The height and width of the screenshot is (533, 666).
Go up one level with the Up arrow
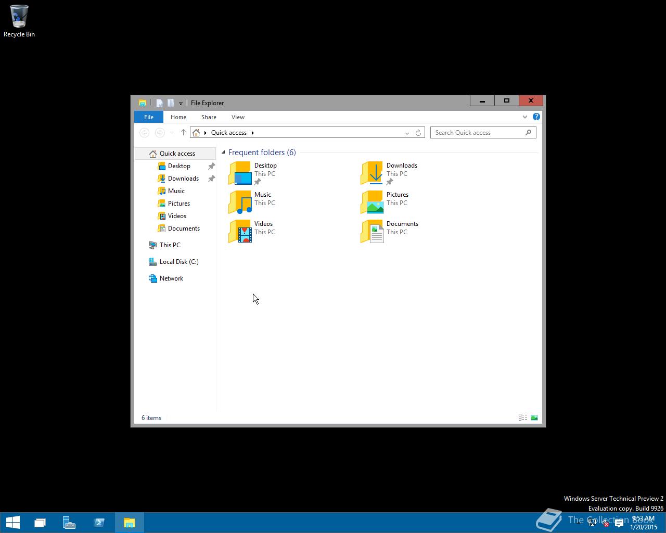click(x=183, y=133)
